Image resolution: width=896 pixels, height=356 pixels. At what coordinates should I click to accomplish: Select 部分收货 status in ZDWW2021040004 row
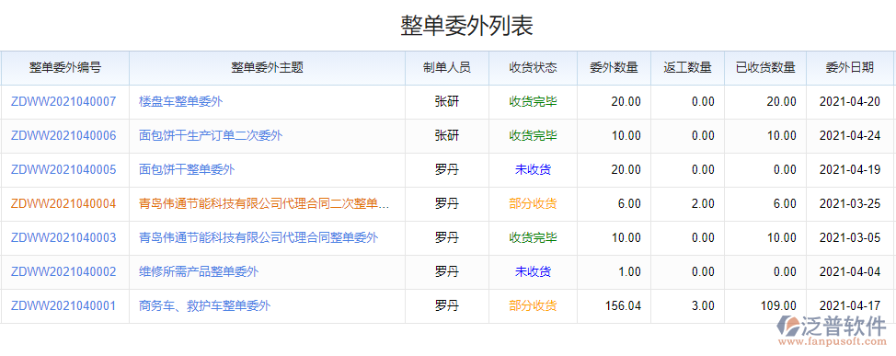534,204
